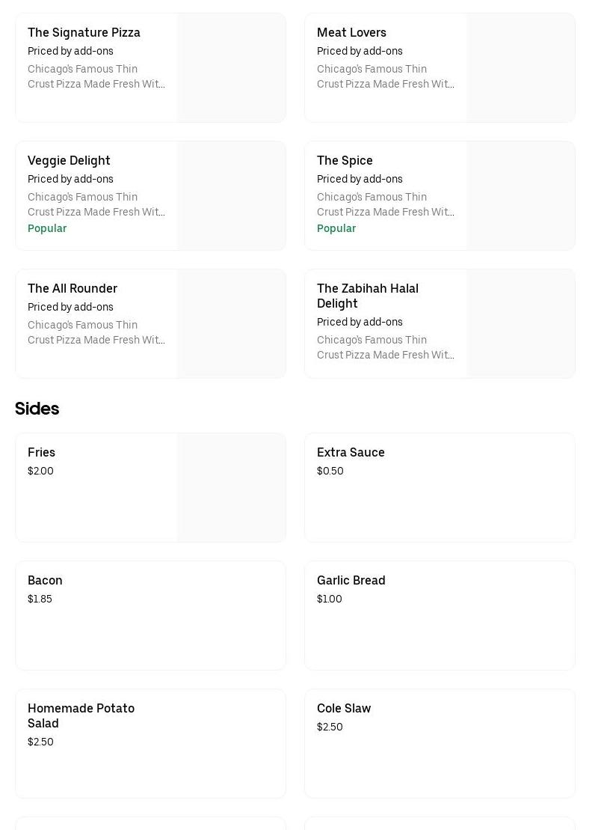601x830 pixels.
Task: Choose The Spice pizza title
Action: coord(345,161)
